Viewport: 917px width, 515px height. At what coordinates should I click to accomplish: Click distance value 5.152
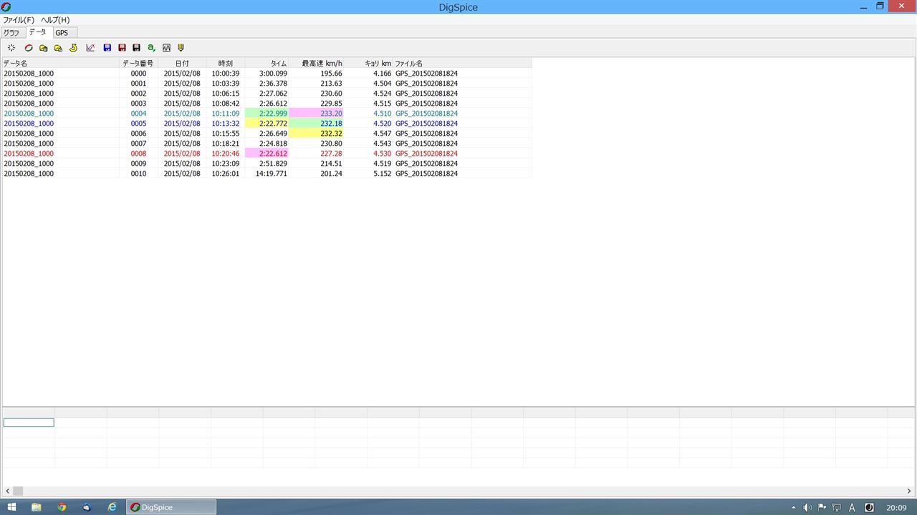point(382,174)
